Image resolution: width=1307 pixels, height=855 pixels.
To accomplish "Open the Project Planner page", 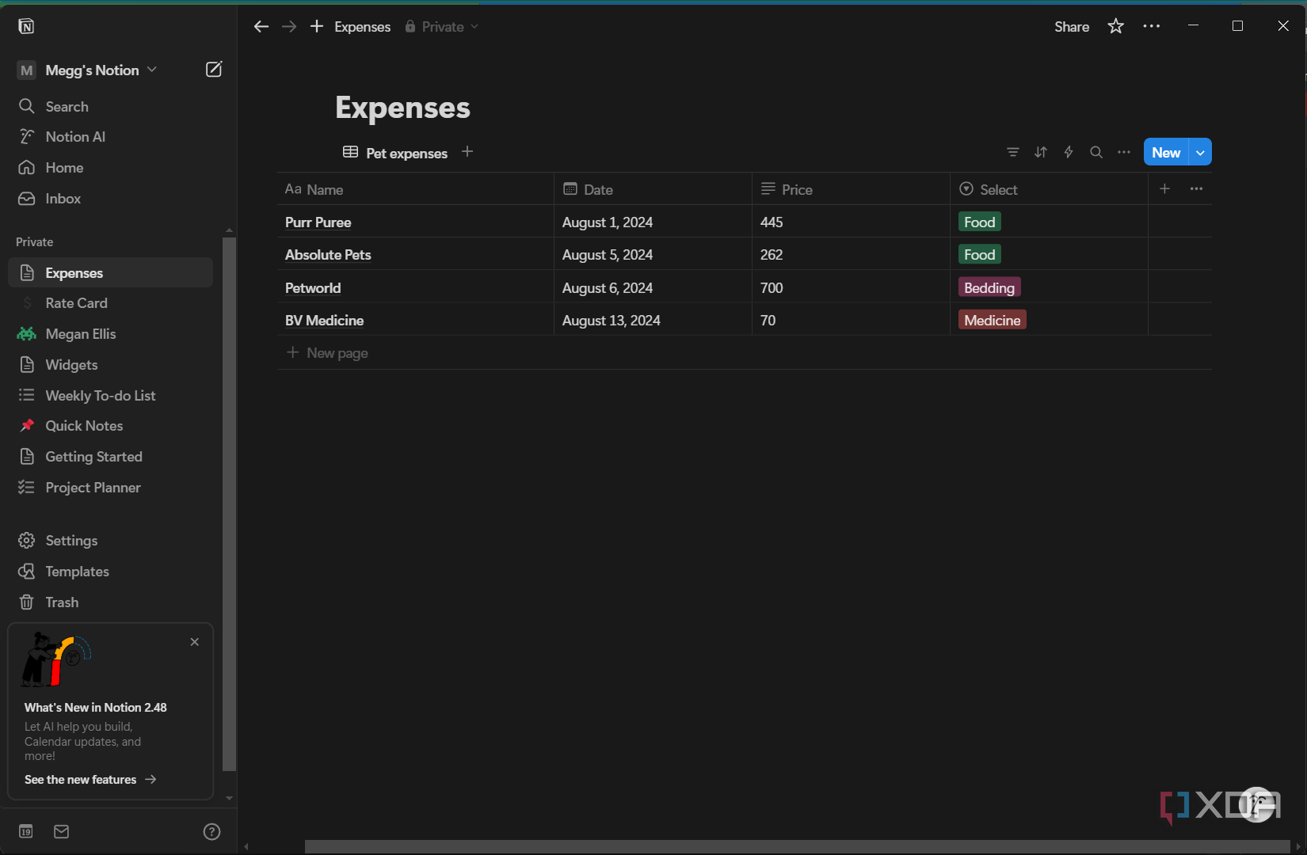I will pyautogui.click(x=111, y=488).
